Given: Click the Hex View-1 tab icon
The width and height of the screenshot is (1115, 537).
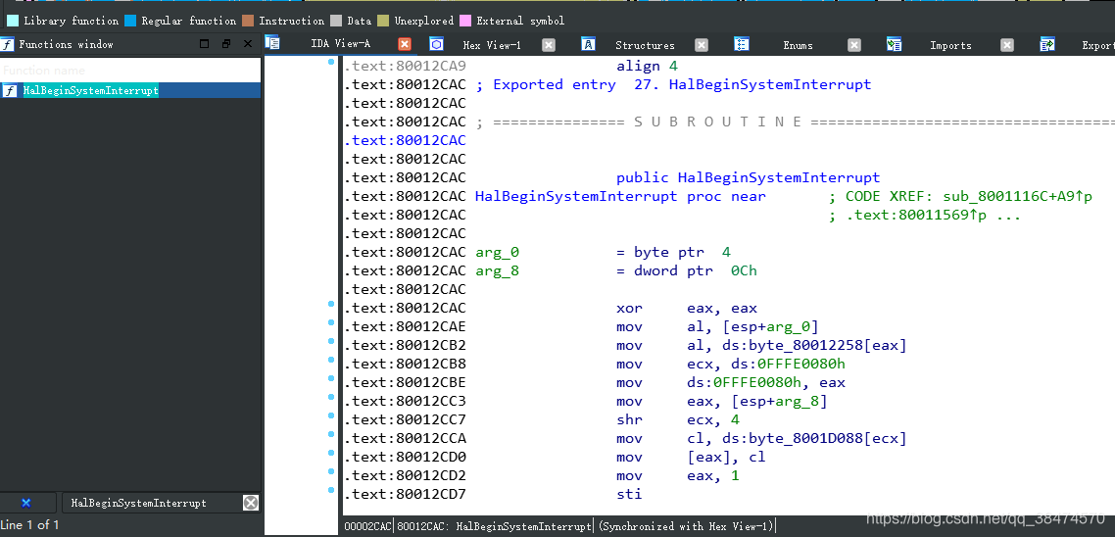Looking at the screenshot, I should [437, 44].
